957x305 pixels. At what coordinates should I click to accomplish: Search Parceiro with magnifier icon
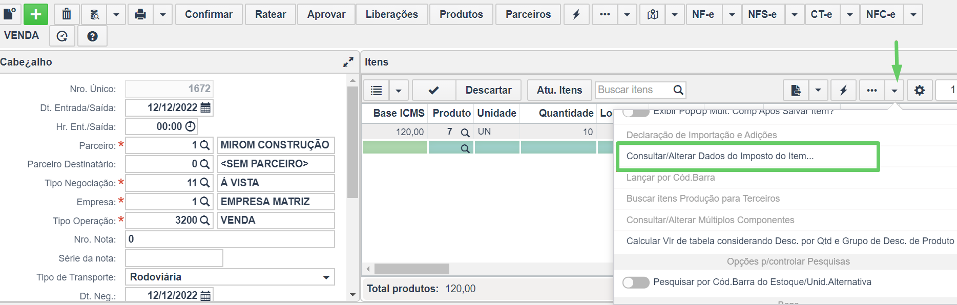(204, 145)
